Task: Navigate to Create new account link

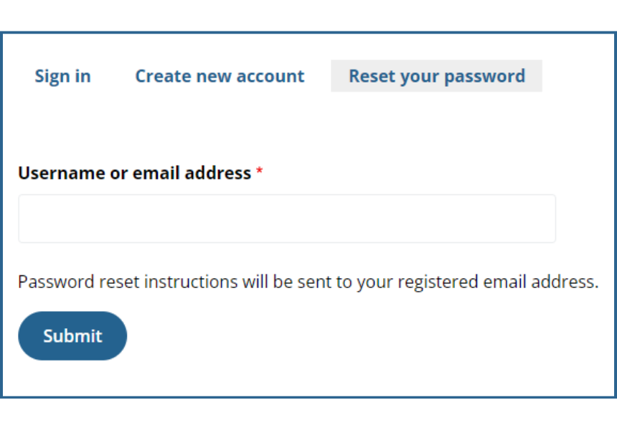Action: (220, 76)
